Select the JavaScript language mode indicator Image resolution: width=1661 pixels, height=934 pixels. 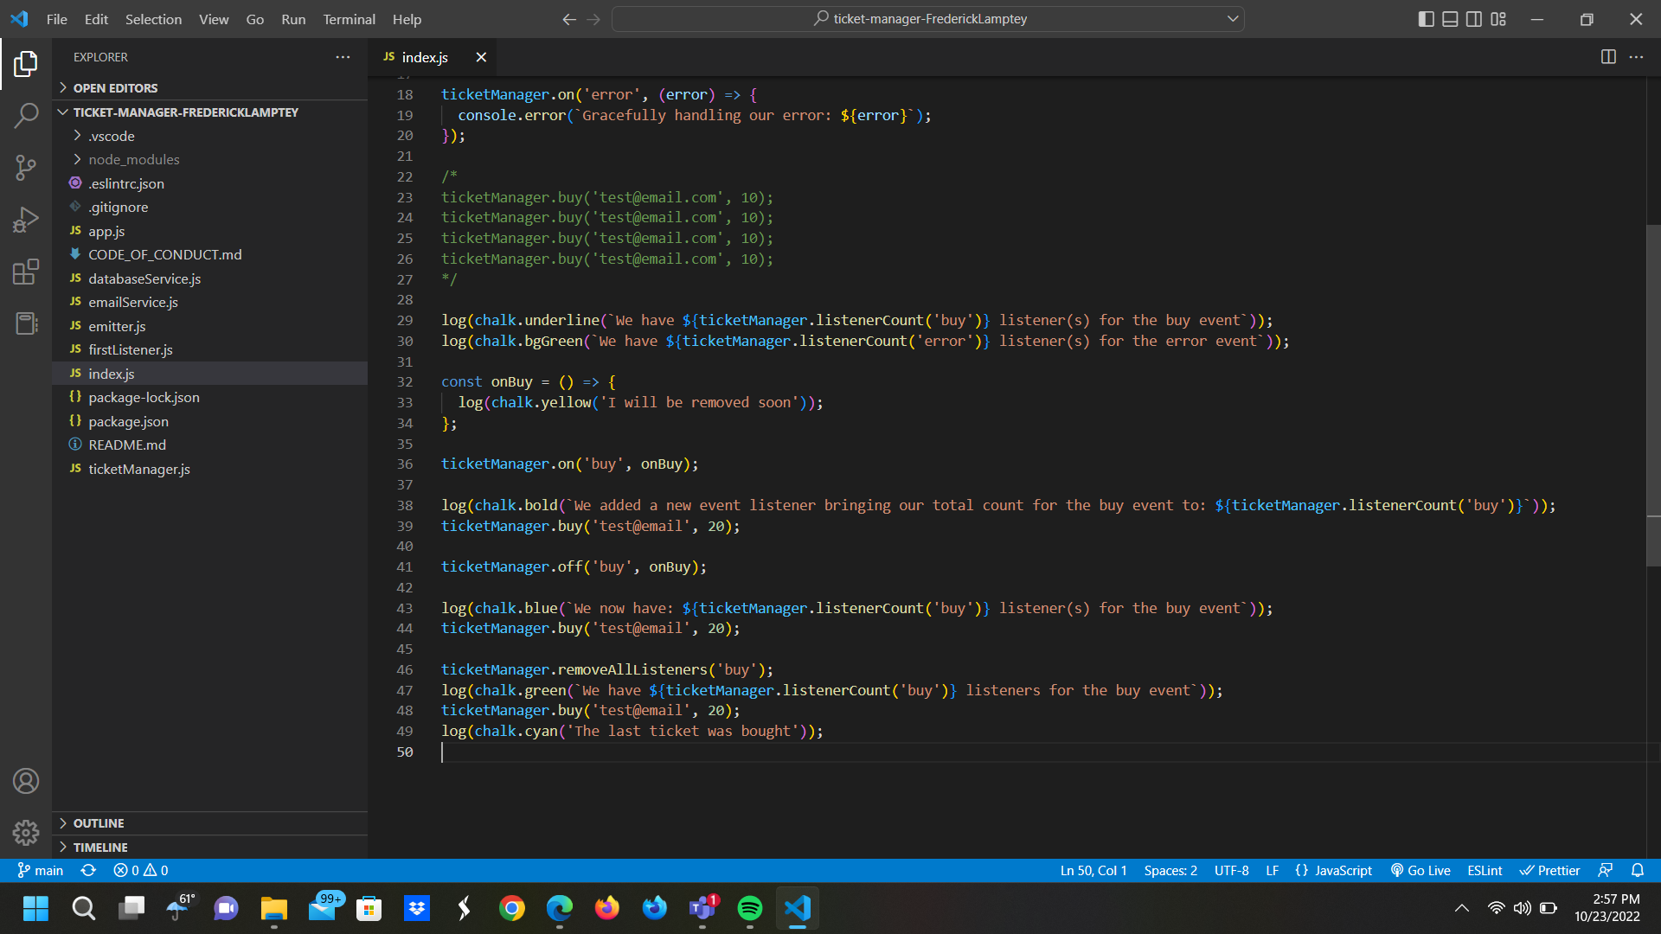tap(1342, 870)
